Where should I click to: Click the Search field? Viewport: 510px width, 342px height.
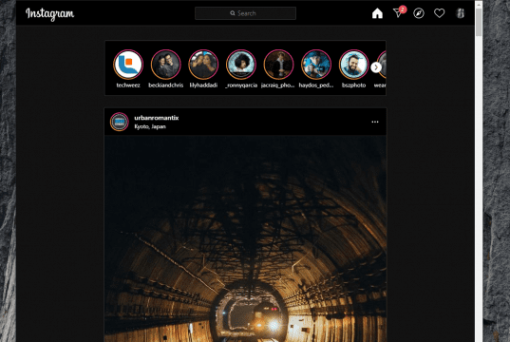click(245, 13)
